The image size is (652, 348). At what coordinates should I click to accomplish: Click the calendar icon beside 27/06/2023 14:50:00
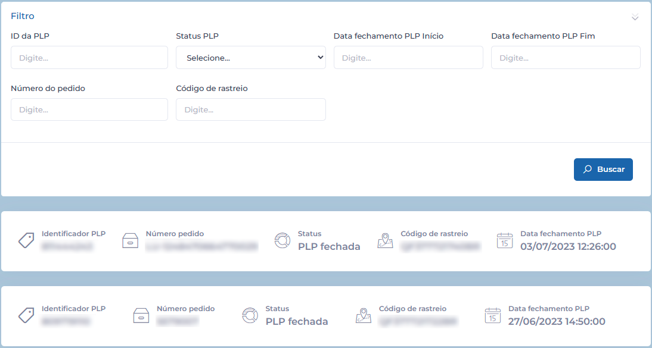[x=493, y=316]
